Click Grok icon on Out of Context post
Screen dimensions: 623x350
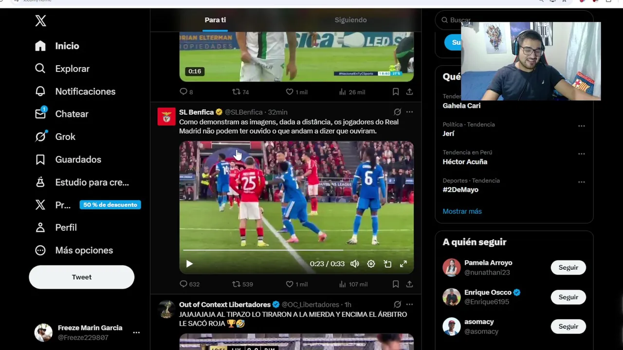click(397, 304)
